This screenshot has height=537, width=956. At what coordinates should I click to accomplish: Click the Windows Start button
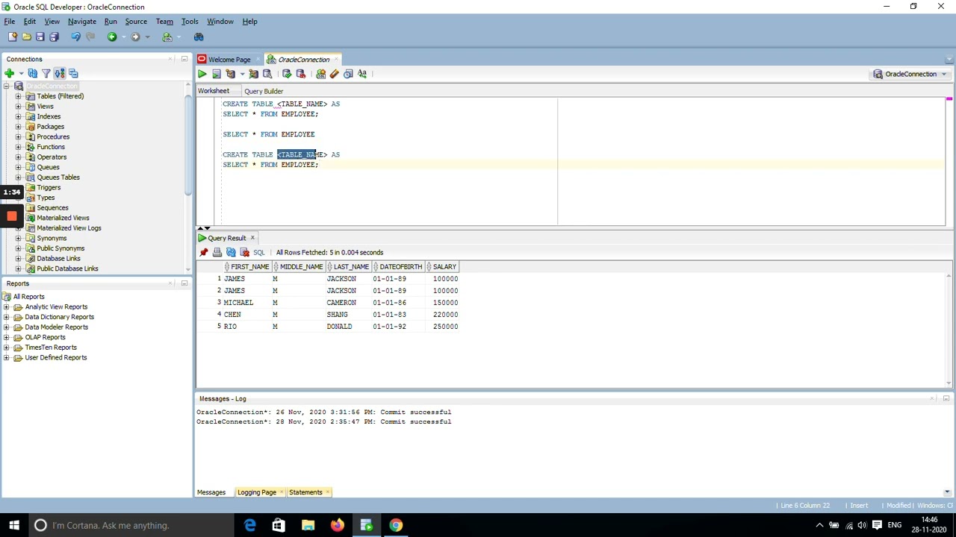14,526
